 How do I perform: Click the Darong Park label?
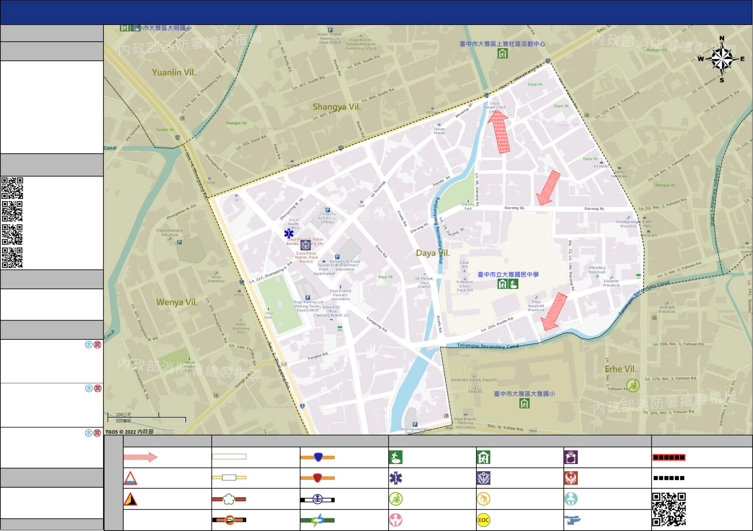pyautogui.click(x=468, y=206)
